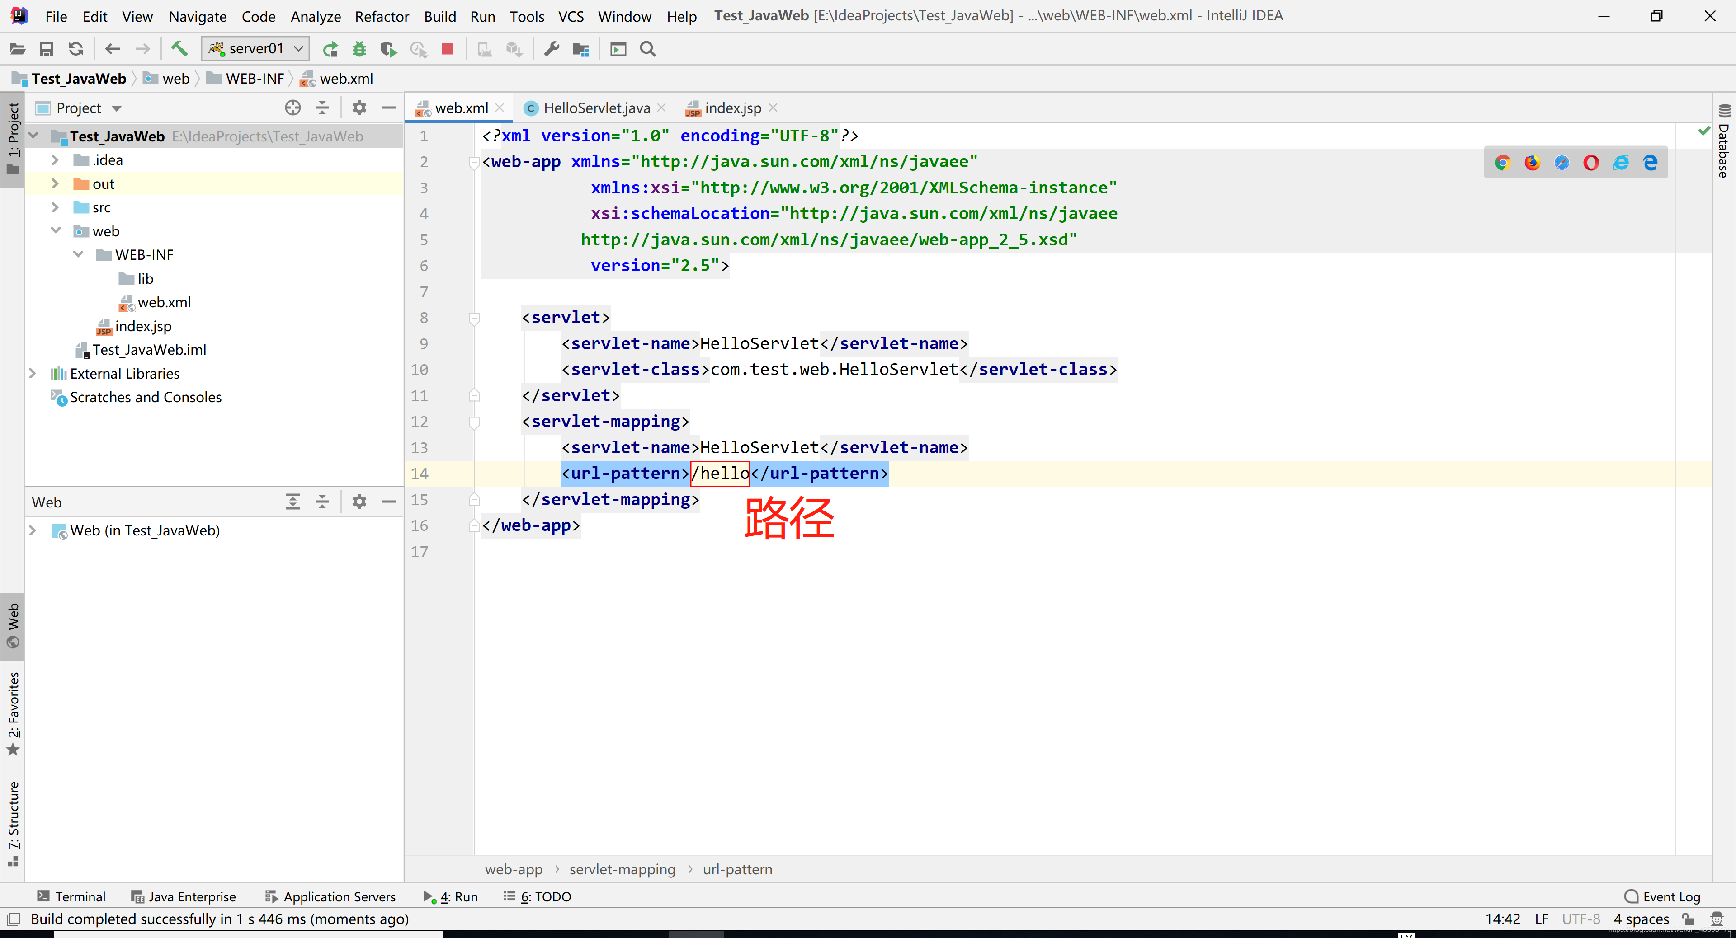Toggle the 2: Favorites side tool window
Viewport: 1736px width, 938px height.
(12, 714)
